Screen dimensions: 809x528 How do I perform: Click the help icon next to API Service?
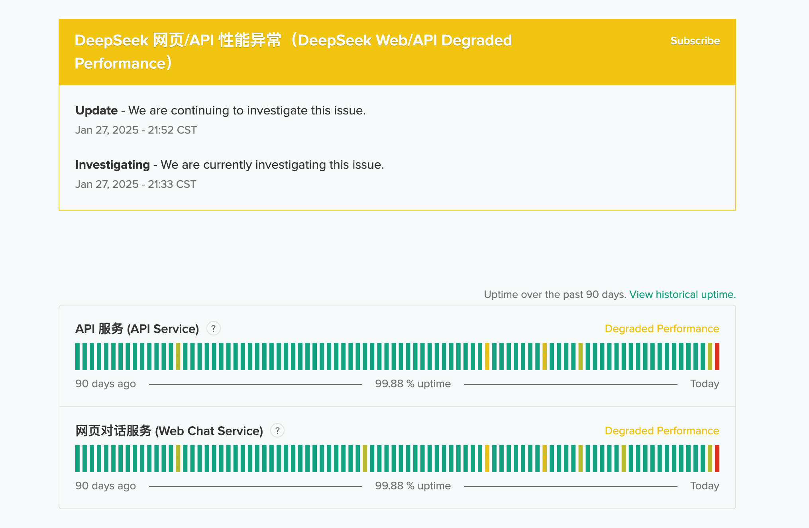click(214, 329)
